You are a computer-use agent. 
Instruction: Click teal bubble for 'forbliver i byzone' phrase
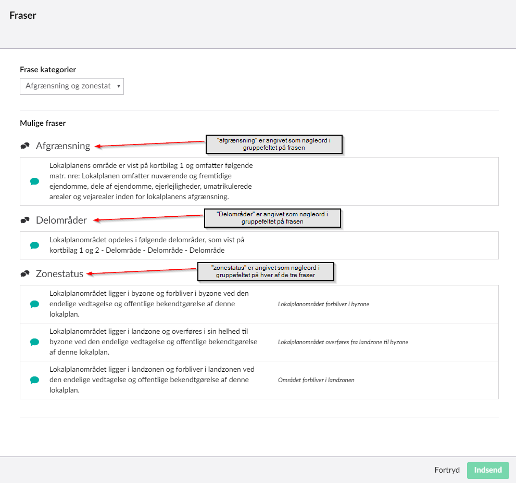tap(34, 304)
